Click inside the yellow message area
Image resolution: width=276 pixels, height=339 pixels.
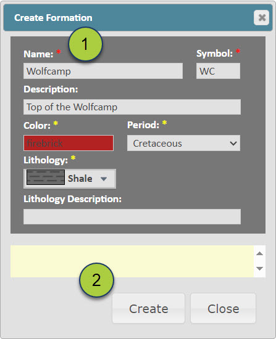click(132, 261)
